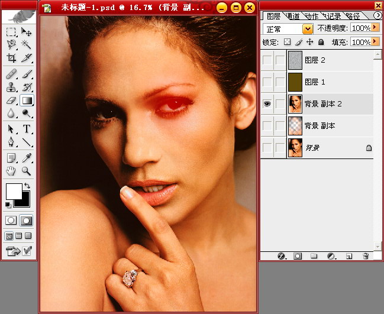This screenshot has width=384, height=314.
Task: Select the Notes tool
Action: coord(11,158)
